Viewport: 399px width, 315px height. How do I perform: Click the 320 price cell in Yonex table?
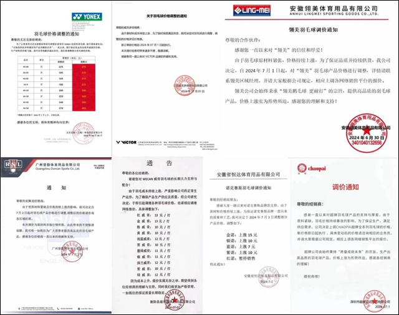click(x=61, y=96)
